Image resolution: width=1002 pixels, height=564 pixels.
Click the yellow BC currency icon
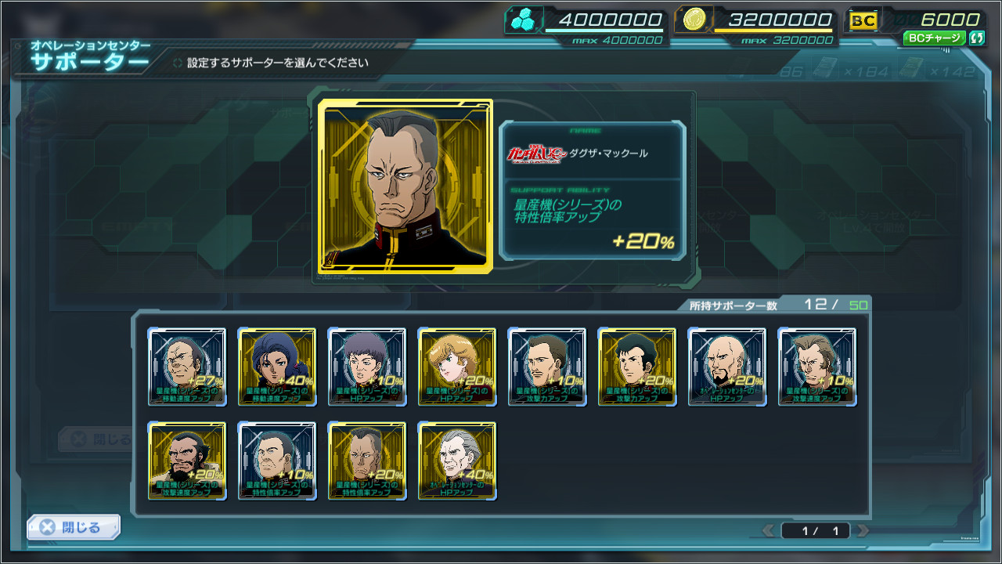[863, 21]
